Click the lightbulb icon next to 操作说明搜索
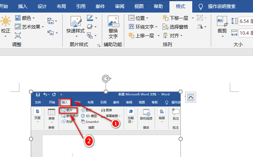The image size is (253, 157). pos(201,6)
